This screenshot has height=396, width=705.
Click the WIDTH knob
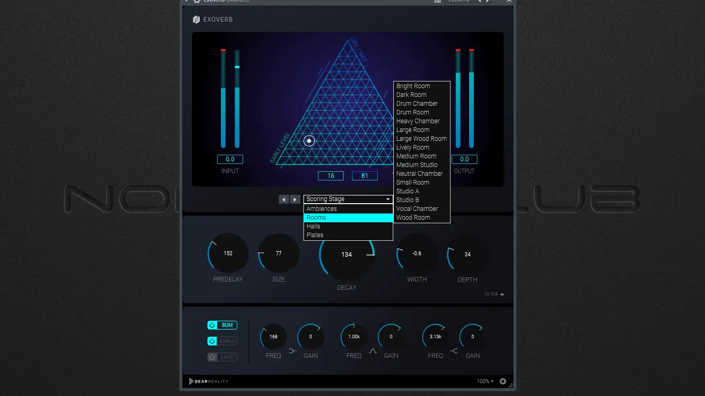point(417,253)
